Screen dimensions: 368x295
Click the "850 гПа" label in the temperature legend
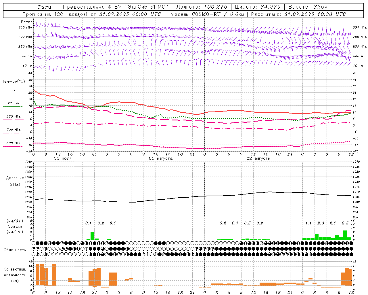tap(14, 117)
